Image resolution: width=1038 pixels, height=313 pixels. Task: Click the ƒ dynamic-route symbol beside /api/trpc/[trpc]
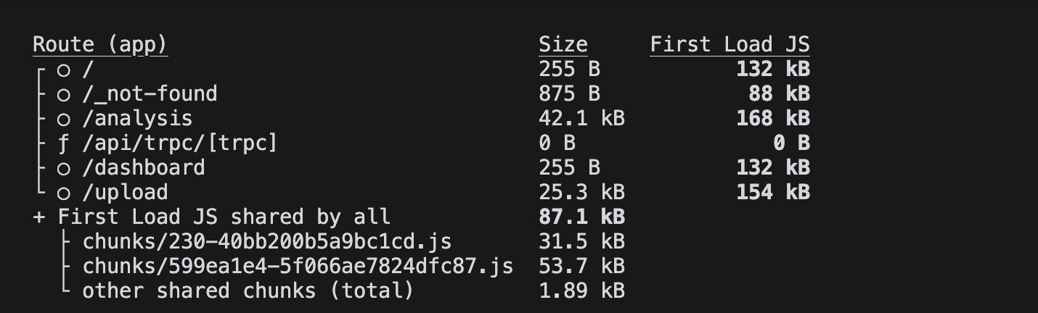point(64,143)
